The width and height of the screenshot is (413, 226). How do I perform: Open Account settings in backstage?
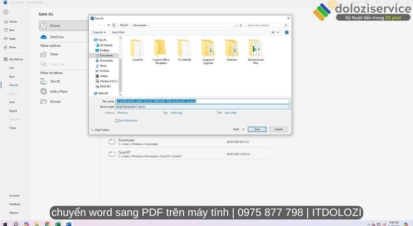point(14,195)
